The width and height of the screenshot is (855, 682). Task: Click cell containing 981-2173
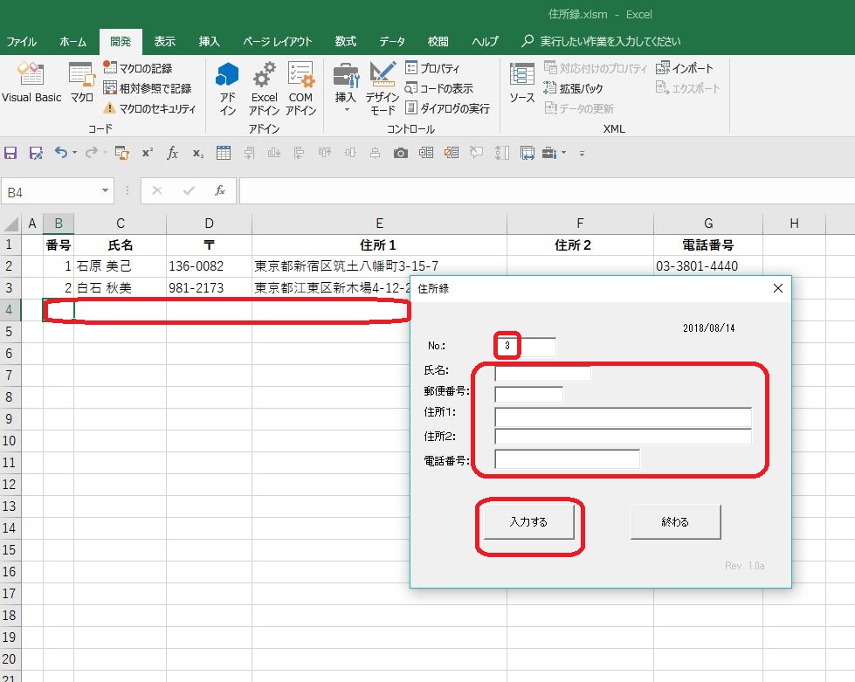pyautogui.click(x=209, y=288)
